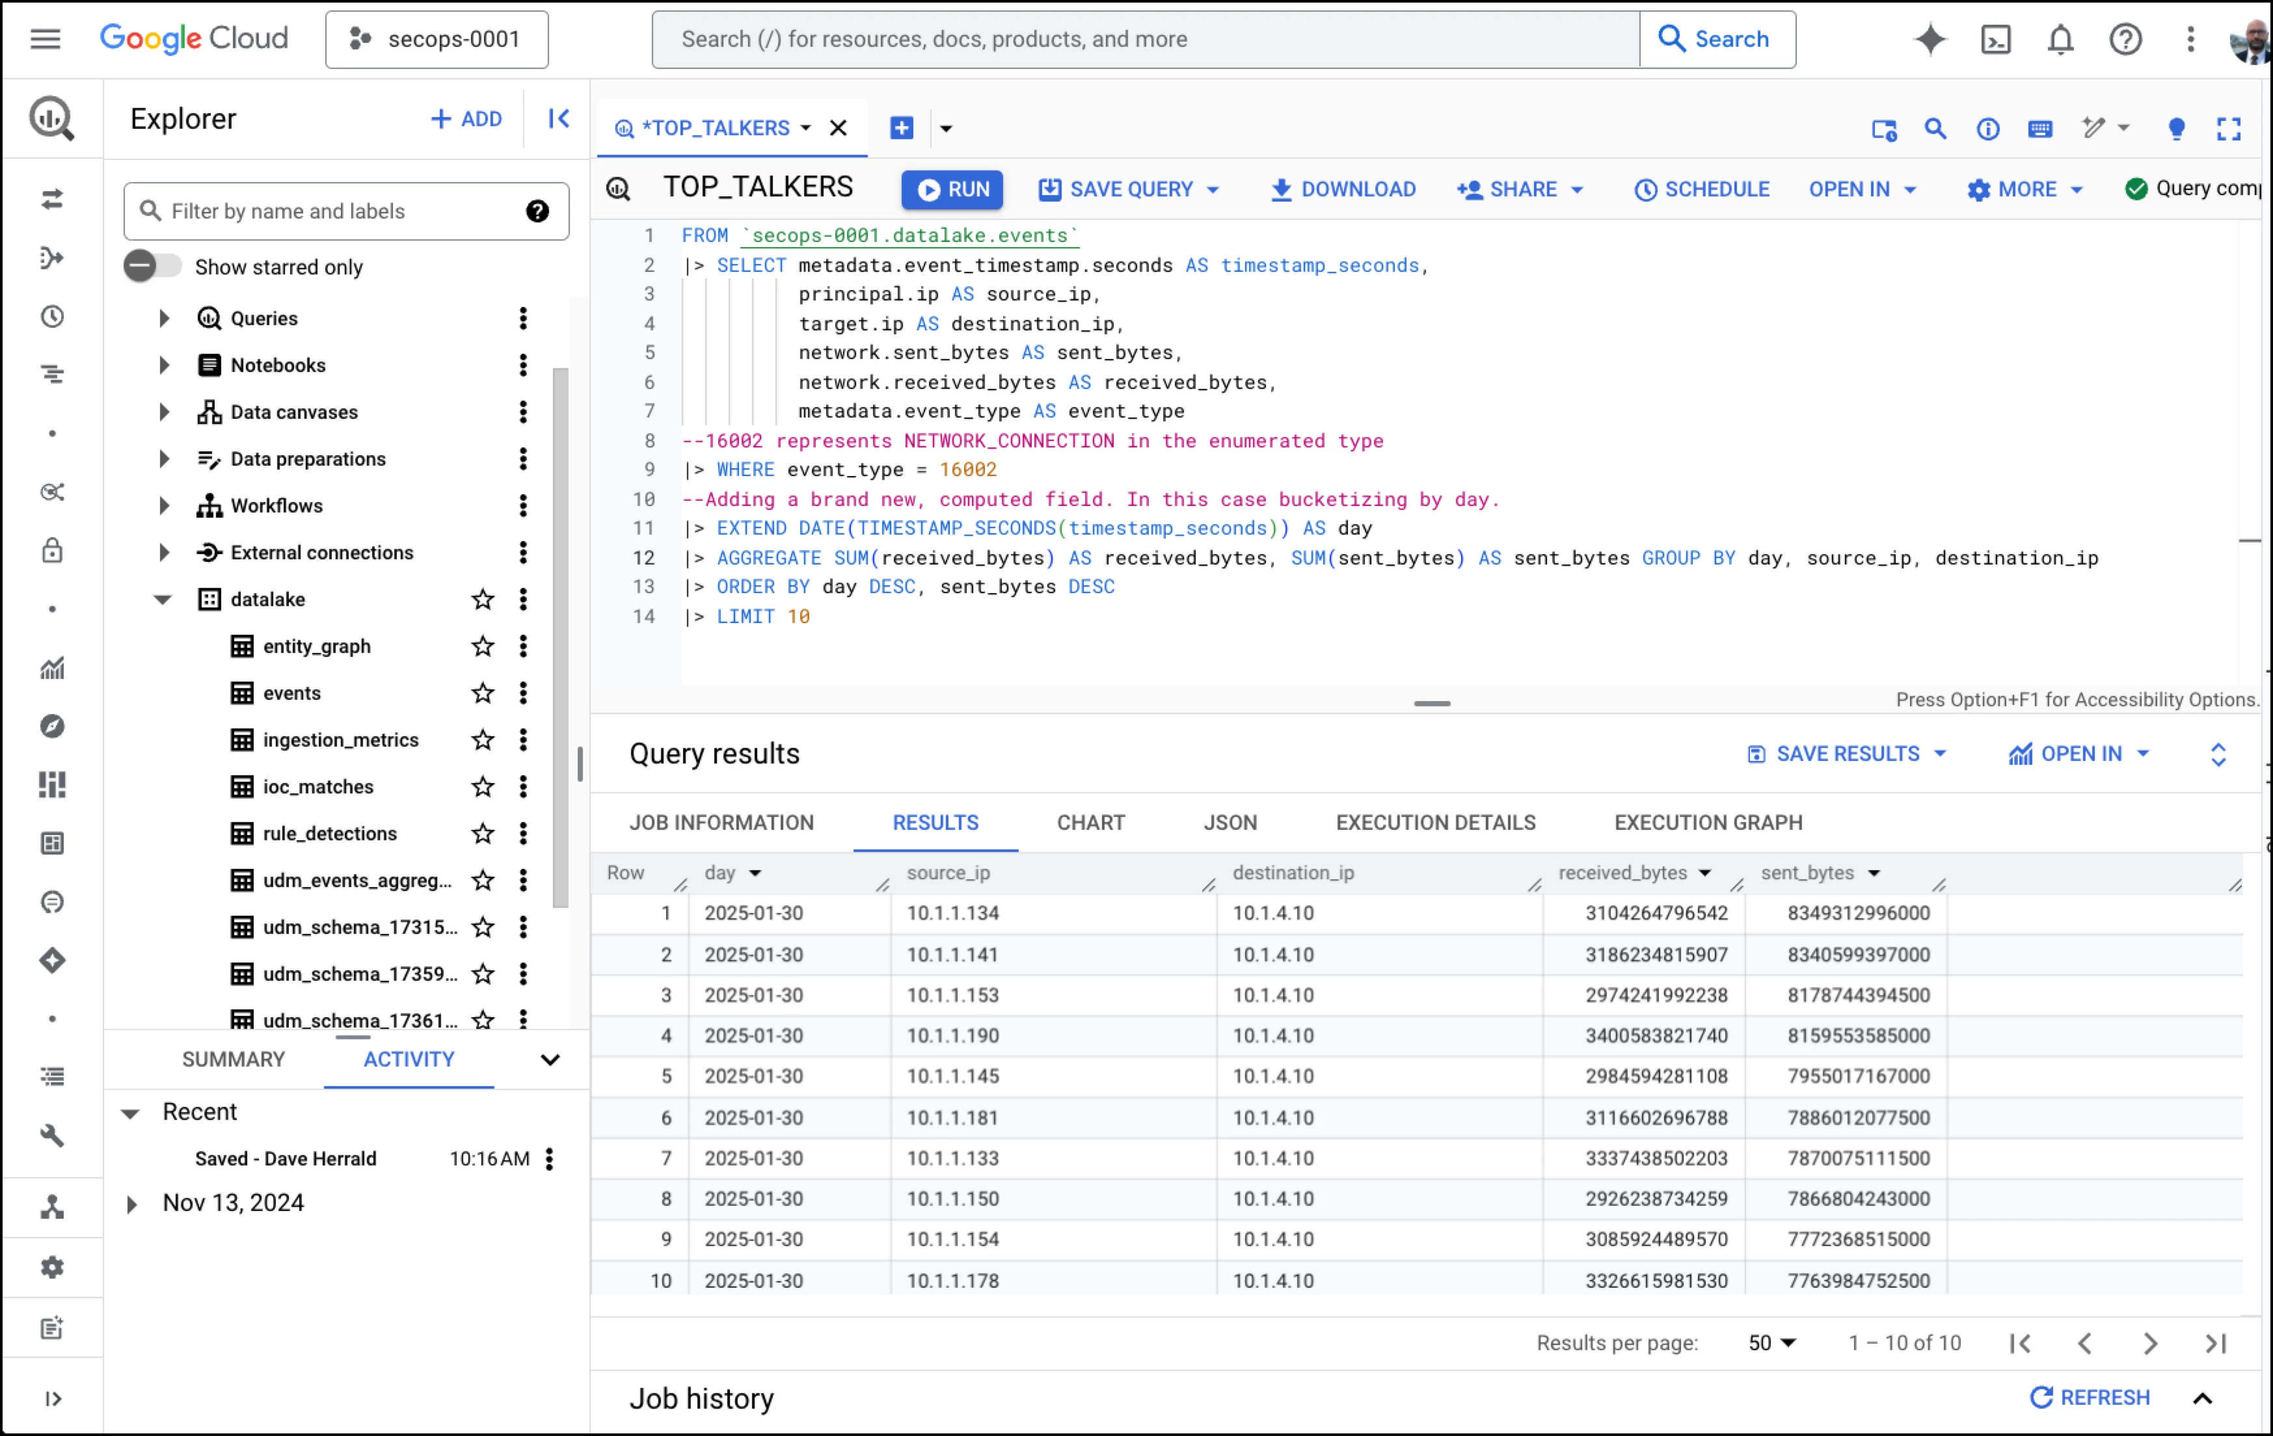Click REFRESH in Job history
Image resolution: width=2273 pixels, height=1436 pixels.
[x=2090, y=1398]
